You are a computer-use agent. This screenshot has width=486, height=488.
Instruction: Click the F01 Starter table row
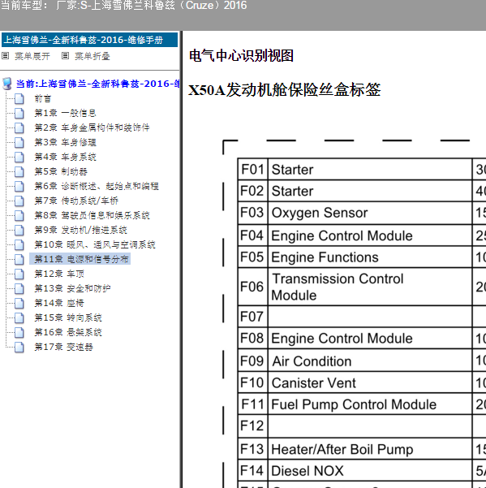pos(362,170)
